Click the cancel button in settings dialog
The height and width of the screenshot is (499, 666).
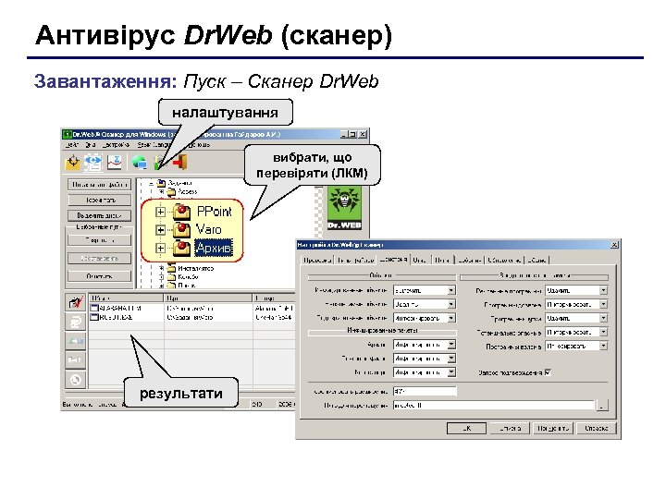[510, 428]
